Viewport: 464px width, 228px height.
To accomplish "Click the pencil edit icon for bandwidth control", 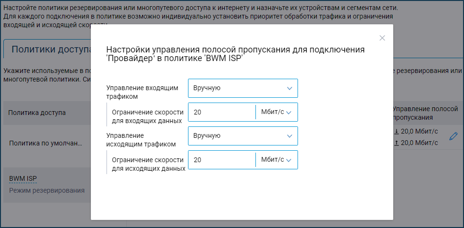I will 453,136.
